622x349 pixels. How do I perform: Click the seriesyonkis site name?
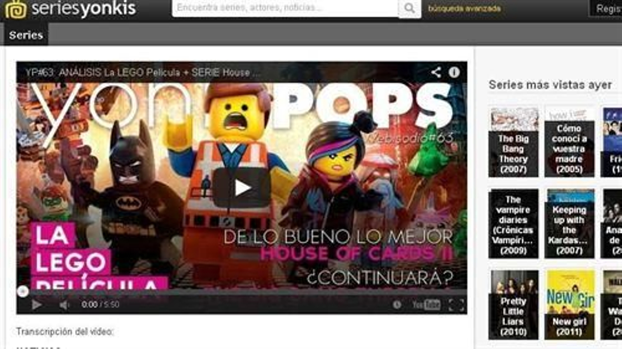84,8
